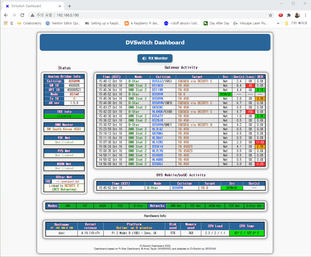The image size is (311, 257).
Task: Open the Chrome profile avatar
Action: 297,15
